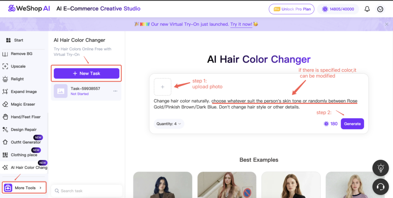Open the smiley profile avatar
This screenshot has width=393, height=198.
380,9
